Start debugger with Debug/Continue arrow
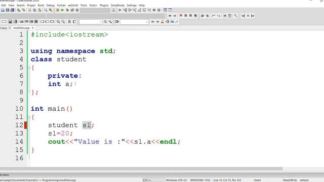 tap(120, 10)
